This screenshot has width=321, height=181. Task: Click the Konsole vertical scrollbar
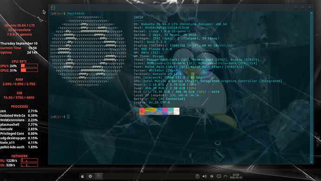(311, 87)
